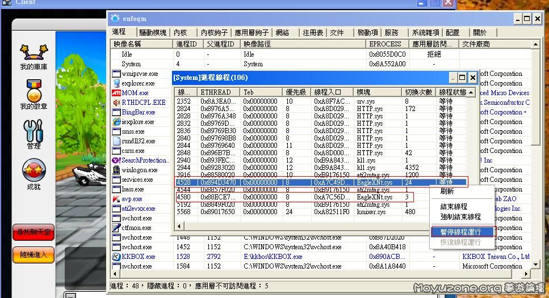Select the lsass.exe process icon
Screen dimensions: 549x298
coord(116,189)
